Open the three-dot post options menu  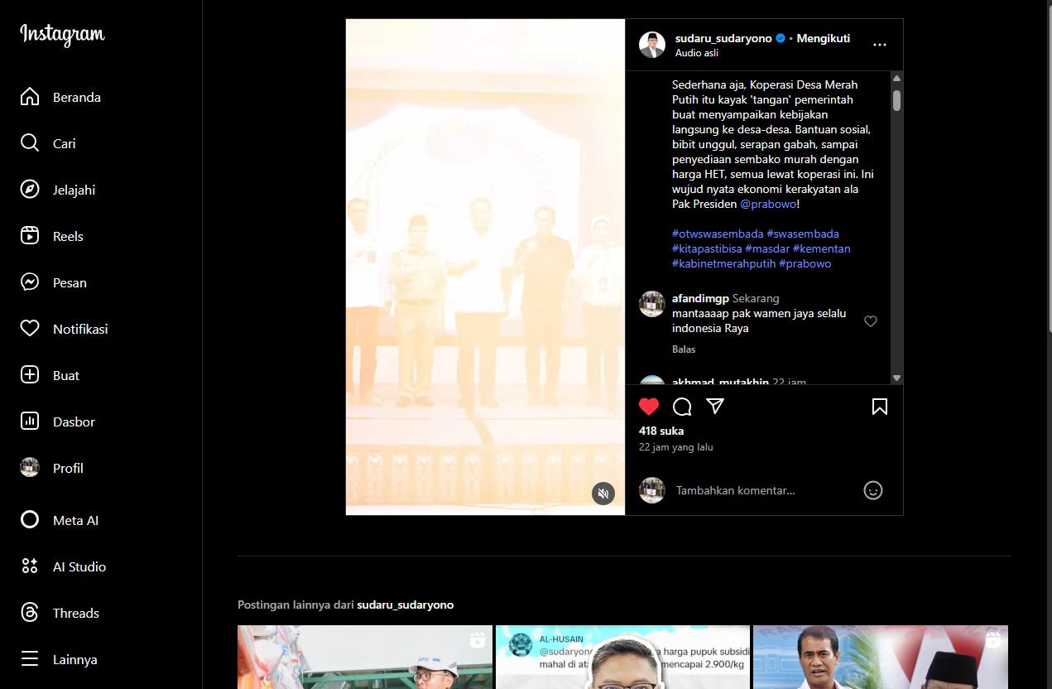(880, 45)
